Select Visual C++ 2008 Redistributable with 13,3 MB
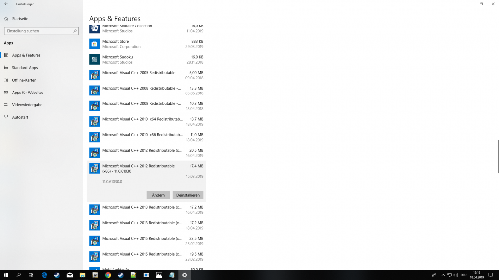Screen dimensions: 499x280 coord(146,91)
